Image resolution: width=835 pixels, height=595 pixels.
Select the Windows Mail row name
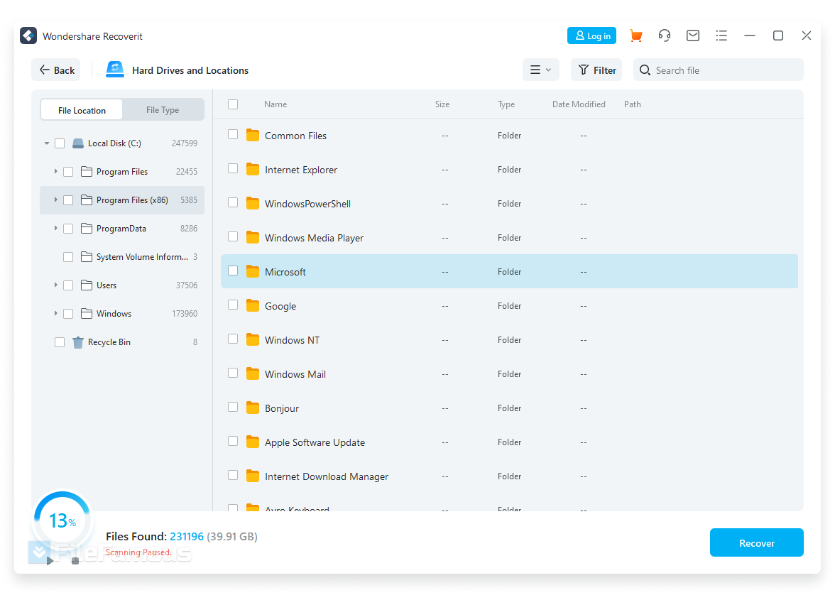(x=295, y=374)
